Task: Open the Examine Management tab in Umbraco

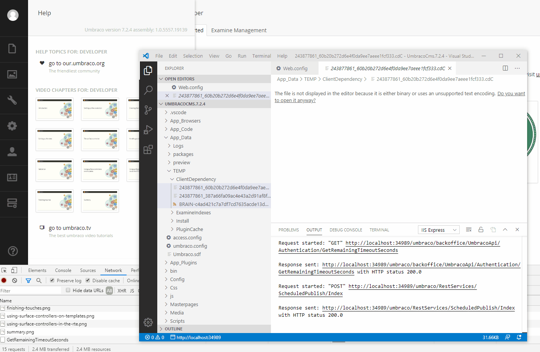Action: click(239, 30)
